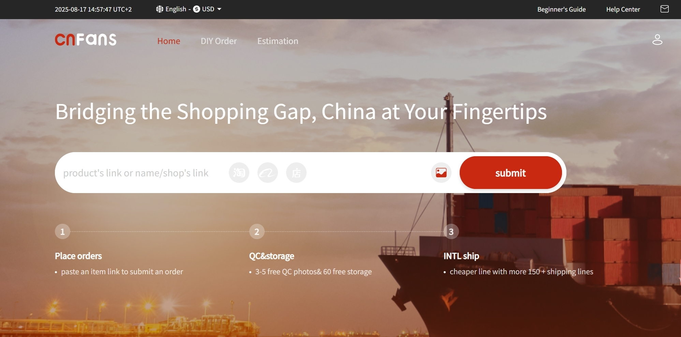The width and height of the screenshot is (681, 337).
Task: Select the 1688 Alibaba platform icon
Action: (267, 173)
